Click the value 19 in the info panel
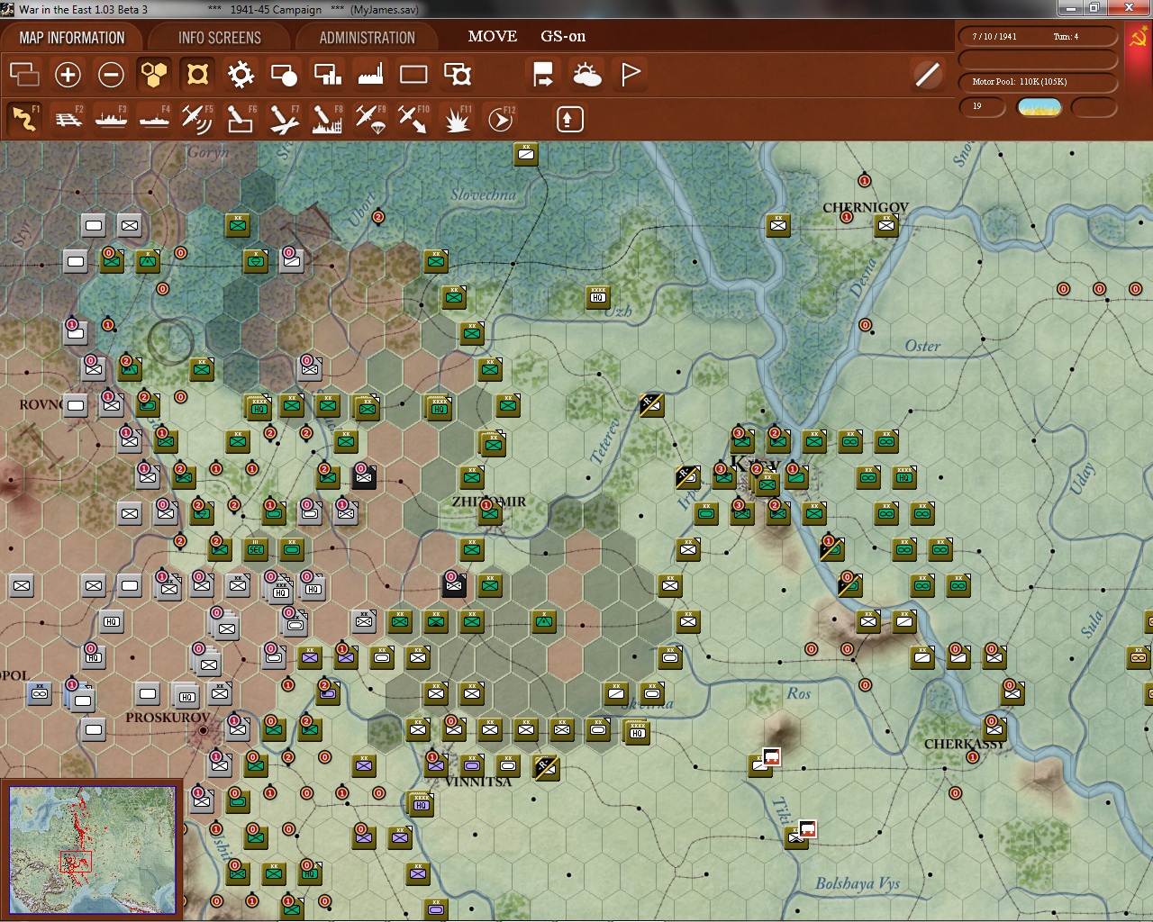Viewport: 1153px width, 922px height. click(x=977, y=106)
